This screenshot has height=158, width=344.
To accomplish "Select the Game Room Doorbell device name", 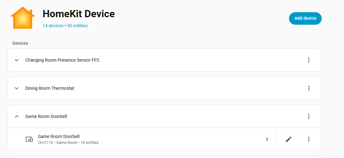I will [59, 136].
